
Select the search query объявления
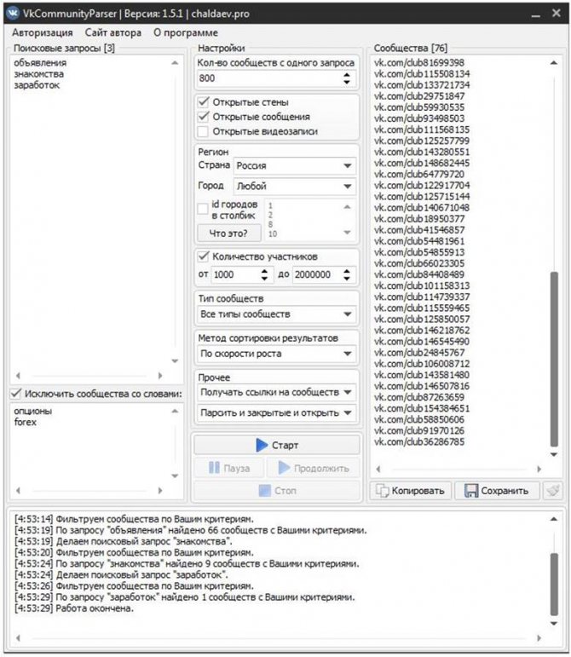point(40,63)
